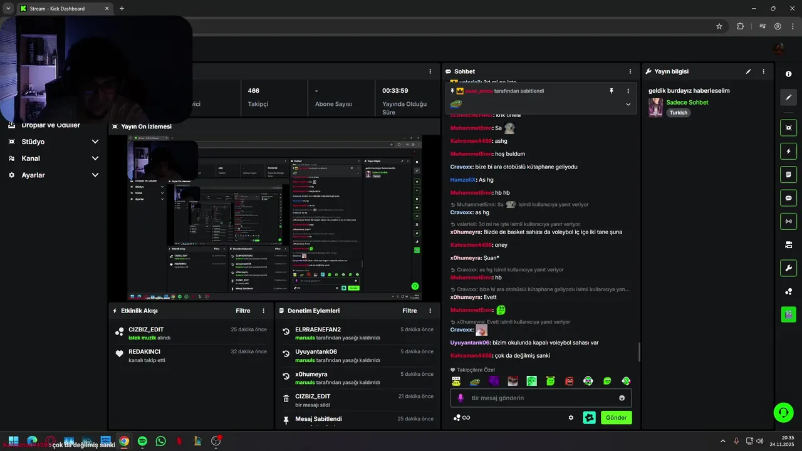Toggle the stream preview panel icon in sidebar
The image size is (802, 451).
[788, 128]
